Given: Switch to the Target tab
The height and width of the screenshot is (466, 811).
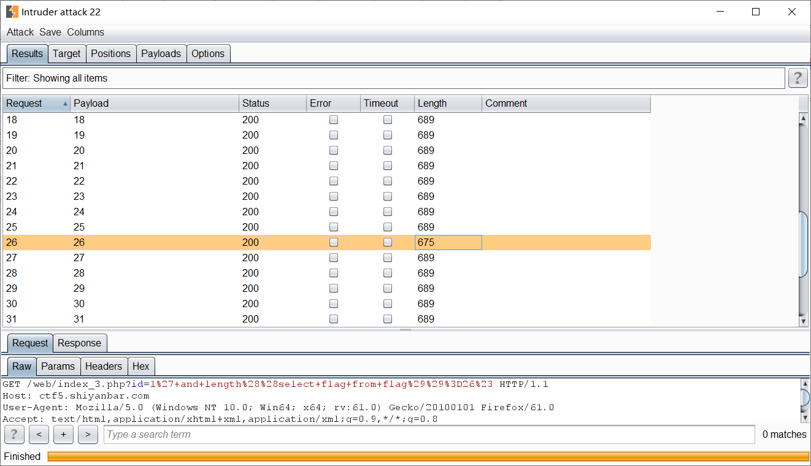Looking at the screenshot, I should [x=67, y=53].
